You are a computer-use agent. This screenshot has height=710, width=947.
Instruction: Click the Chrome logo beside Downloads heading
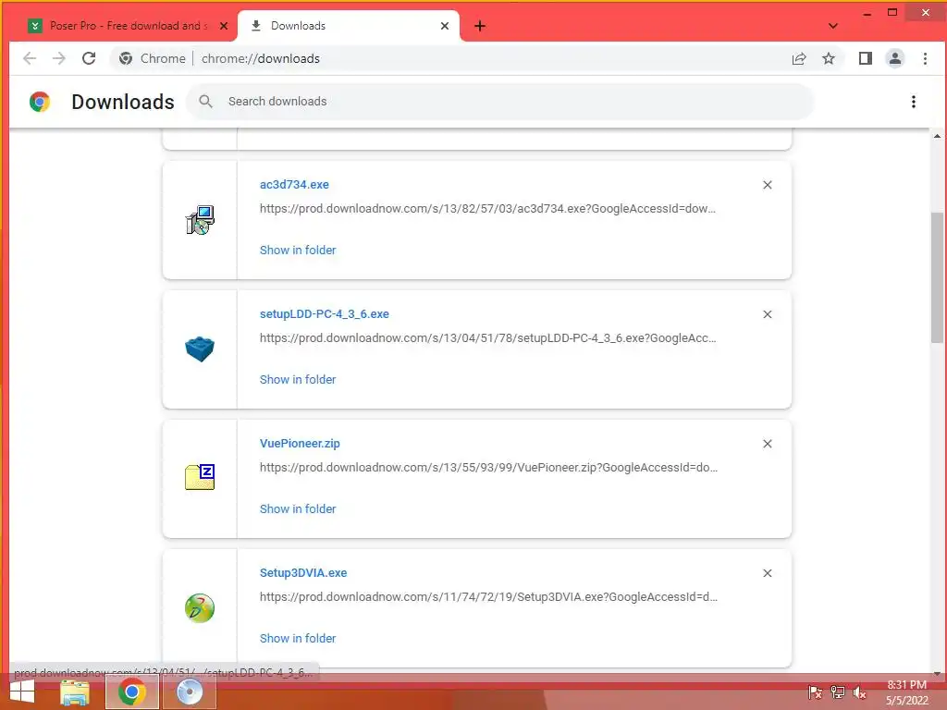(40, 102)
